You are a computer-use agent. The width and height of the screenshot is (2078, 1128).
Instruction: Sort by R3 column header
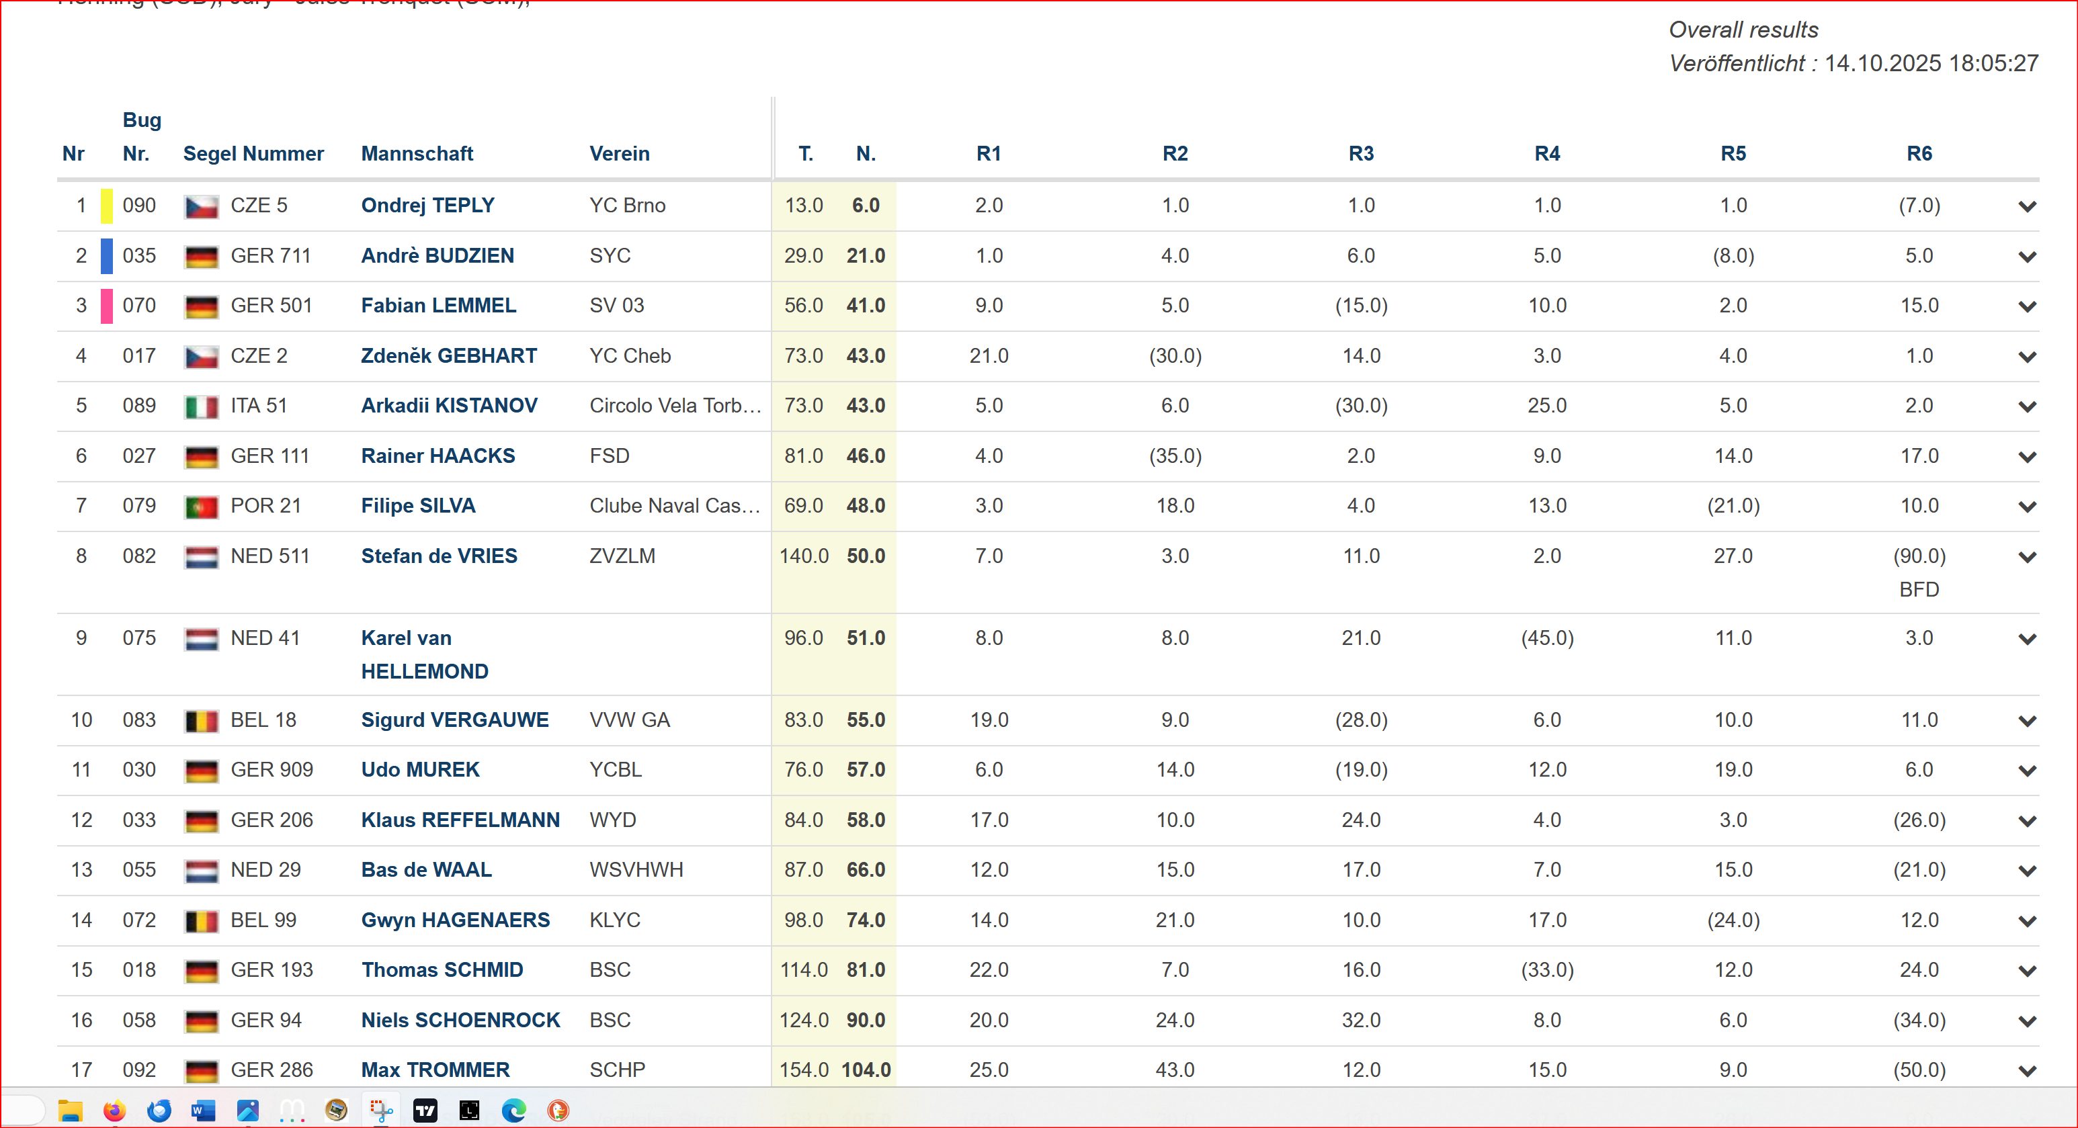pos(1361,153)
